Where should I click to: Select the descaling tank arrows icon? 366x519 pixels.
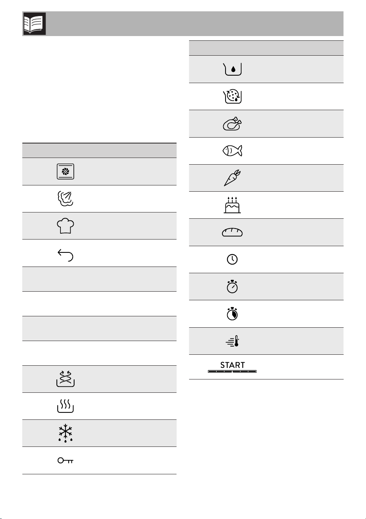pos(66,379)
